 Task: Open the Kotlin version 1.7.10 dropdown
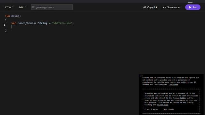(x=9, y=7)
